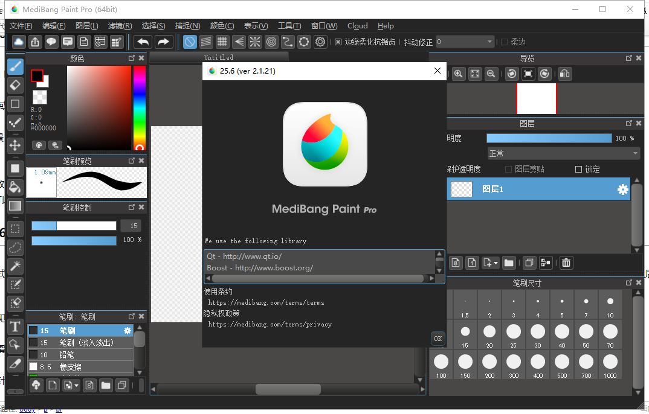Image resolution: width=649 pixels, height=414 pixels.
Task: Zoom in using navigator magnifier plus
Action: [458, 74]
